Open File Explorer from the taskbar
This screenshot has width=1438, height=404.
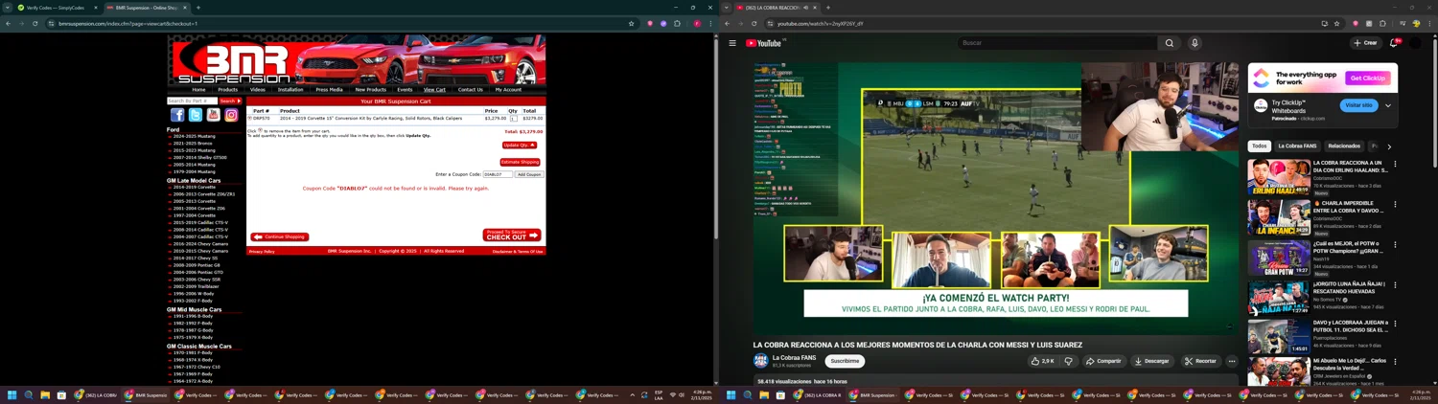tap(45, 394)
